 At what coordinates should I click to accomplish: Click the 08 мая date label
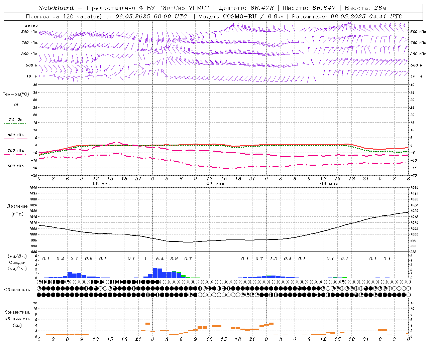pyautogui.click(x=329, y=184)
